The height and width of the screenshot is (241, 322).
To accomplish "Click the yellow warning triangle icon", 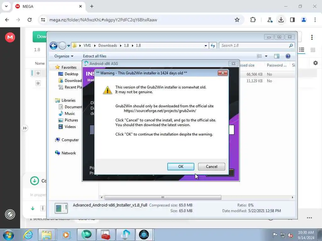I will [x=108, y=90].
